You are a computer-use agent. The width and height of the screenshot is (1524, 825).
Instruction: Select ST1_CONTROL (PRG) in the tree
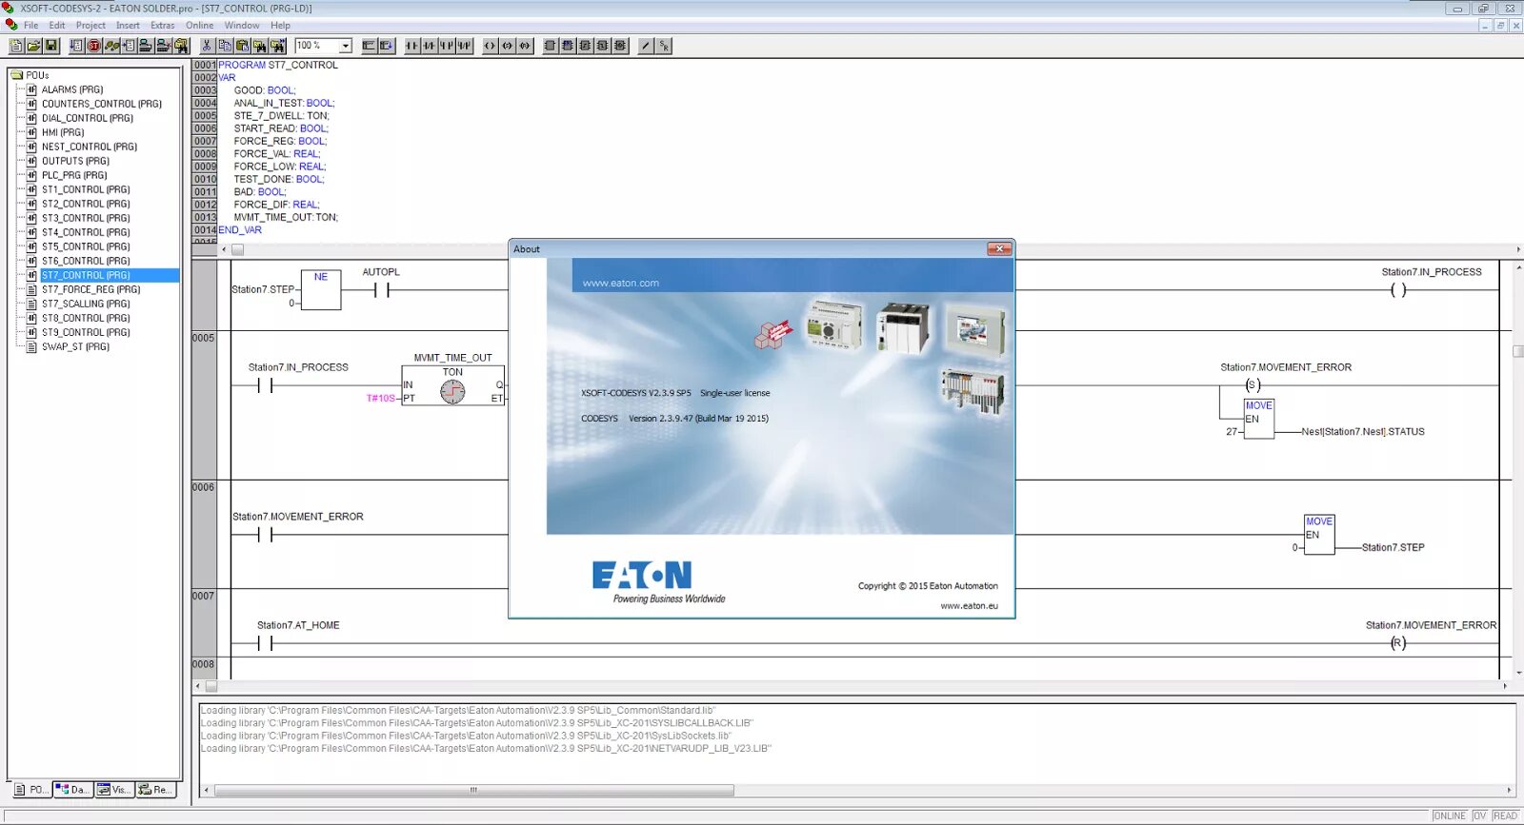(x=86, y=189)
